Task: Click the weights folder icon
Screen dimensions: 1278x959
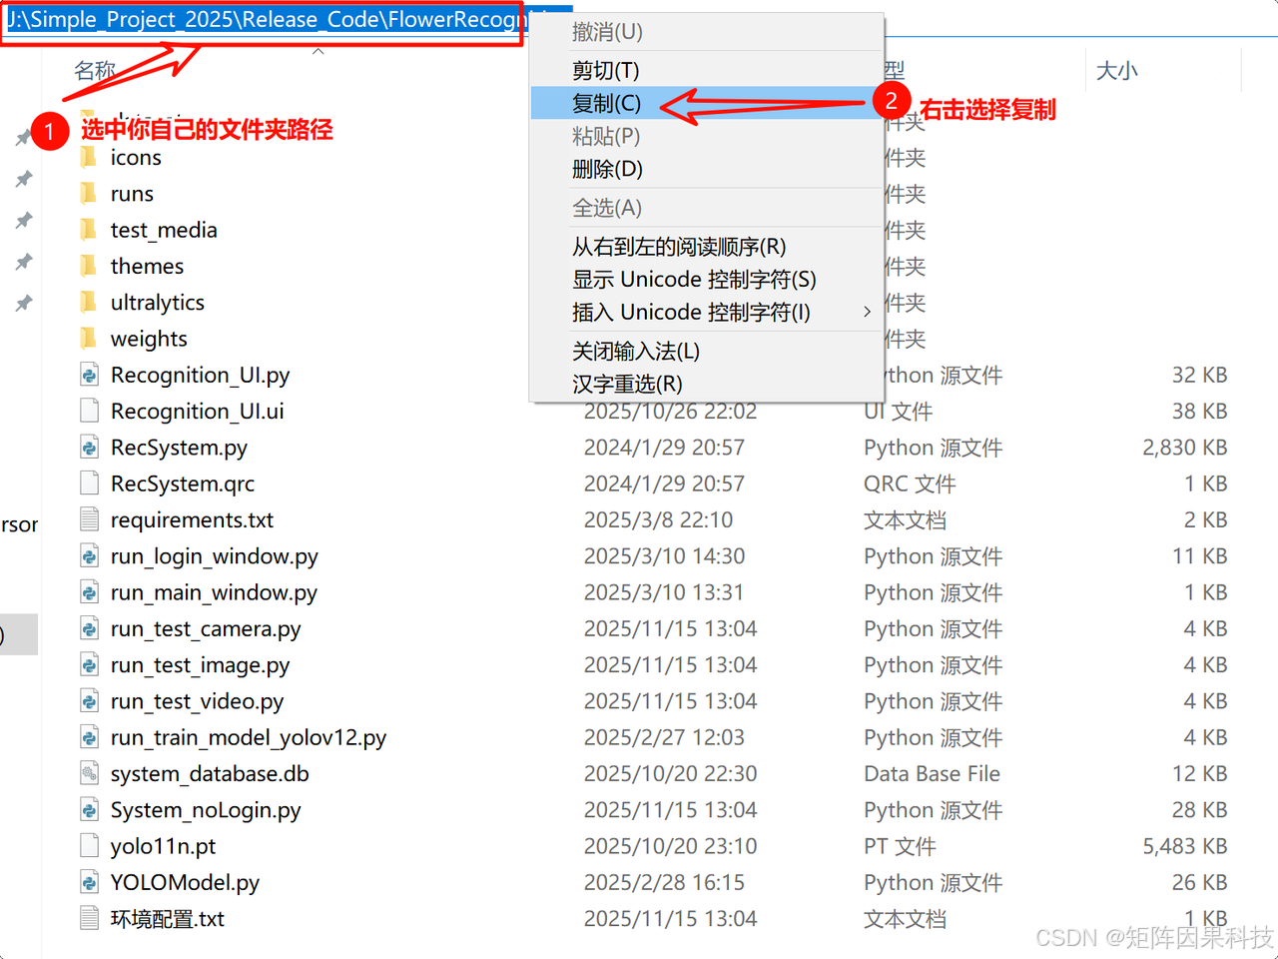Action: pyautogui.click(x=89, y=338)
